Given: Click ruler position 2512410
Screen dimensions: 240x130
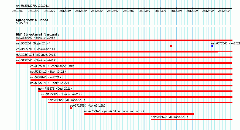Looking at the screenshot, I should [224, 11].
